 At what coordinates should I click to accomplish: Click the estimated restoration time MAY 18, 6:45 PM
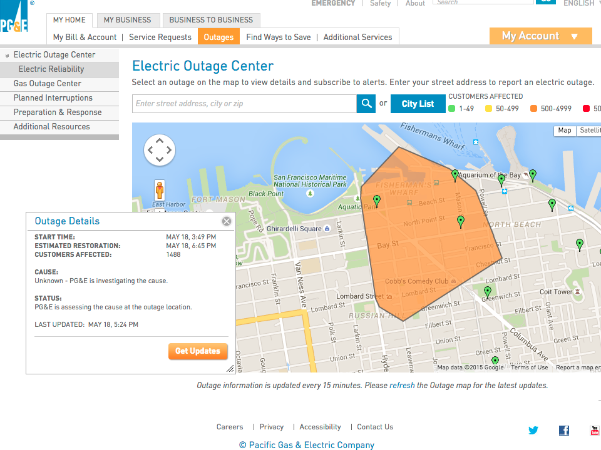click(x=191, y=246)
